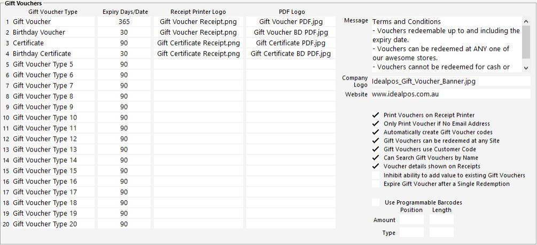Select the Gift Certificate BD PDF.jpg logo field
The height and width of the screenshot is (245, 537).
(291, 54)
